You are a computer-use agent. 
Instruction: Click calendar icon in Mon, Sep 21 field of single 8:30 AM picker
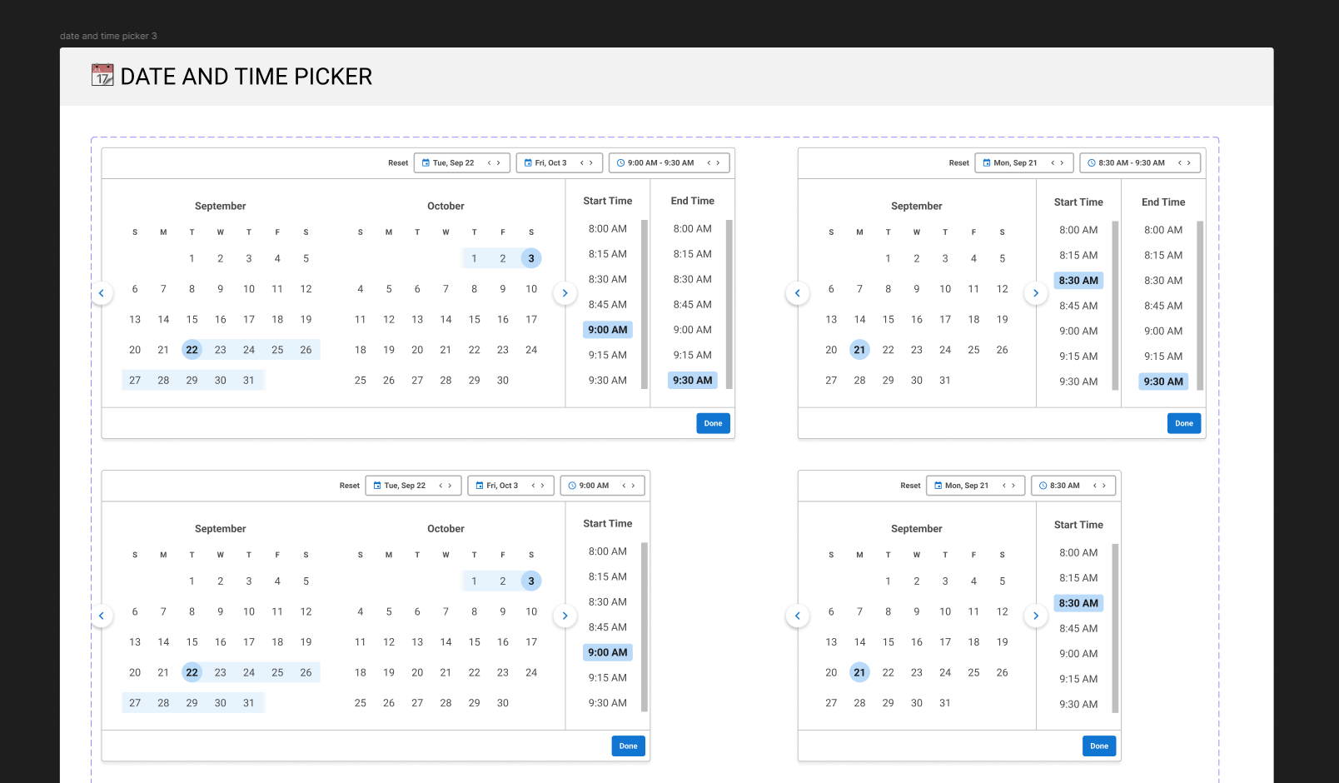click(x=938, y=486)
